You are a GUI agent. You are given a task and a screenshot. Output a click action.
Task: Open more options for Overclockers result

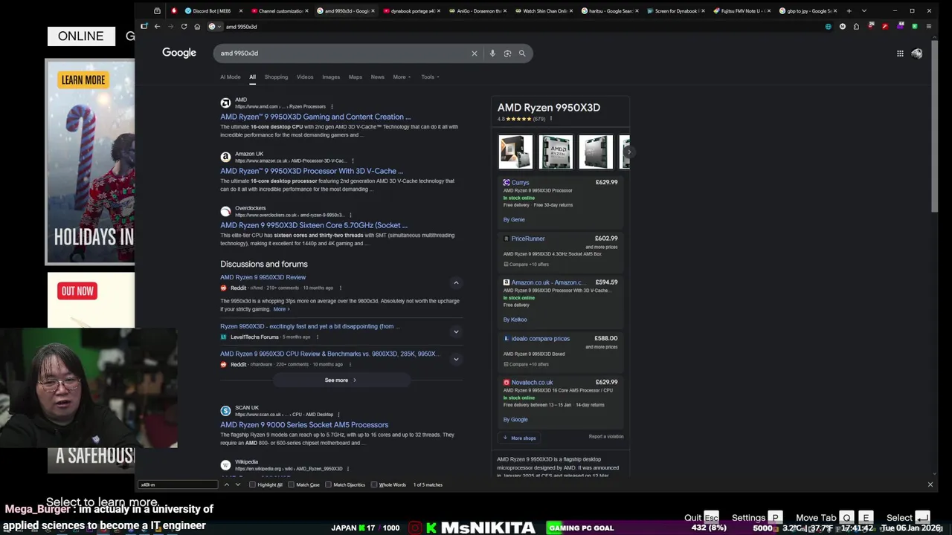[350, 215]
